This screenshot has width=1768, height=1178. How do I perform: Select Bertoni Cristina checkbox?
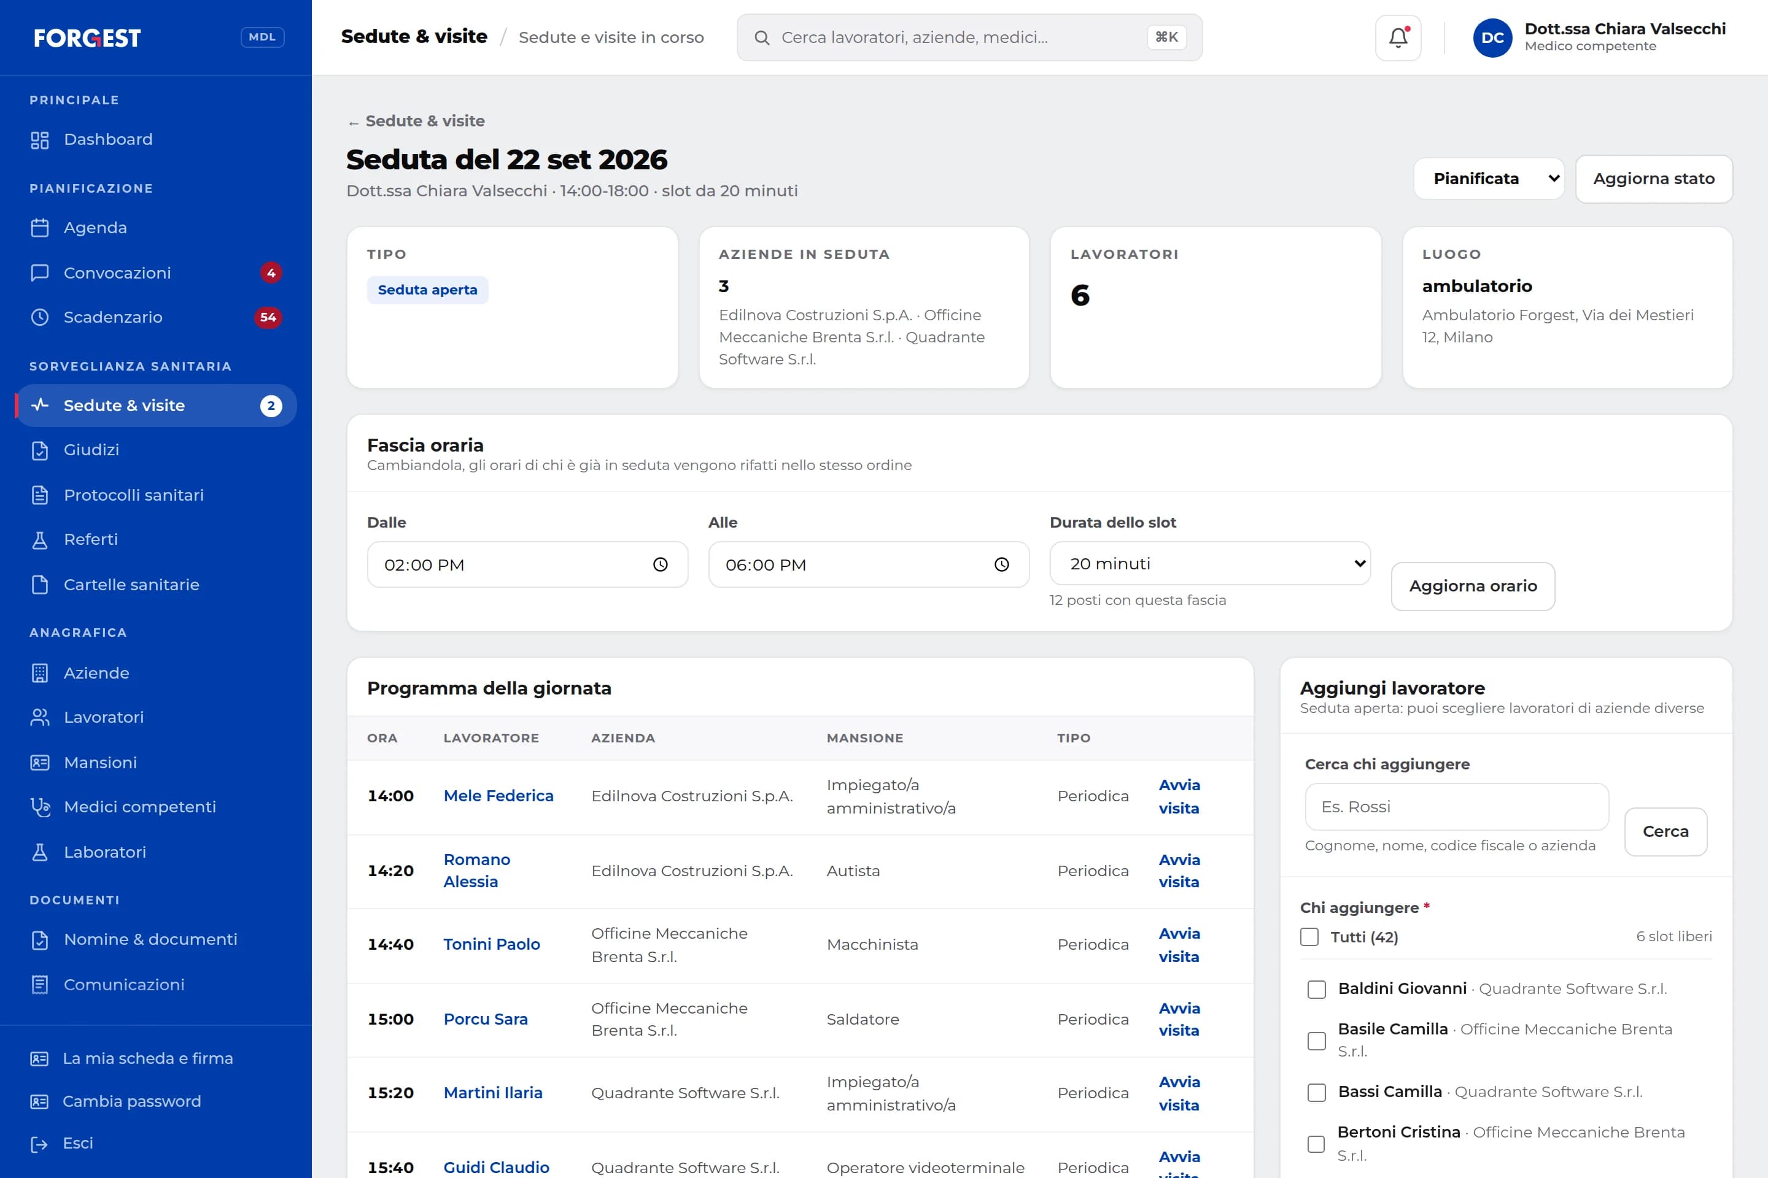point(1316,1144)
